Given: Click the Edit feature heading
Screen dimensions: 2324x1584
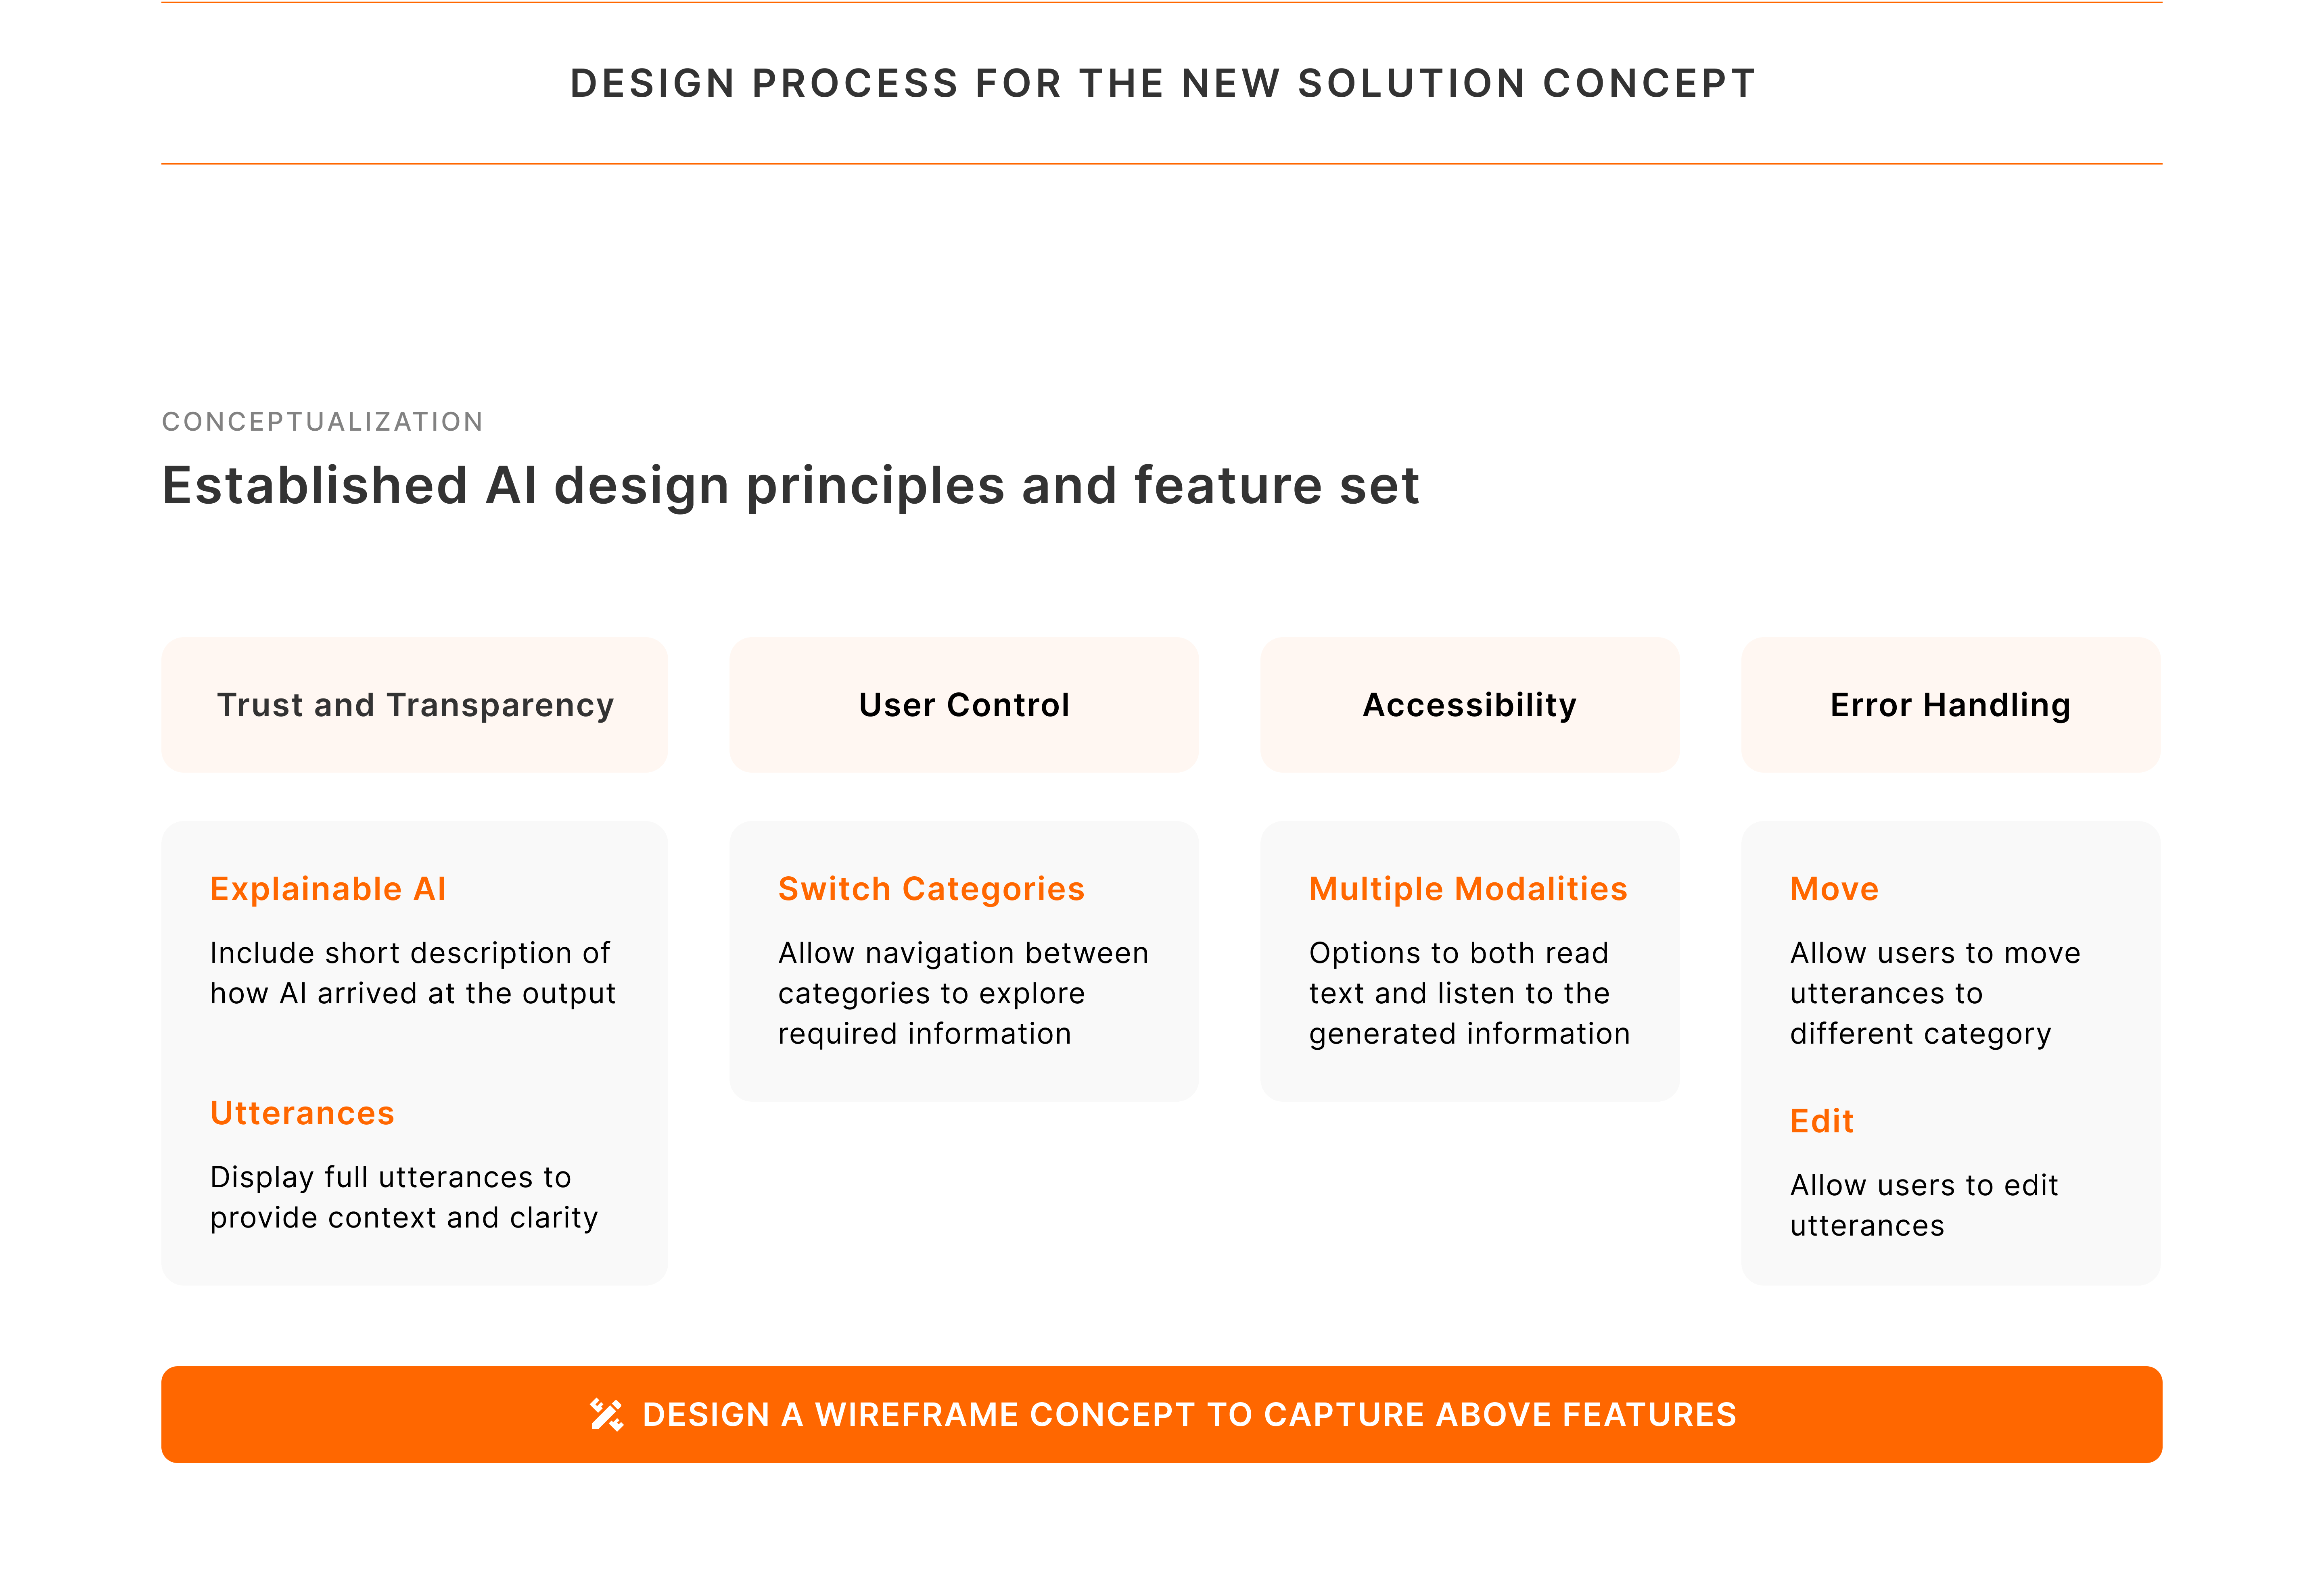Looking at the screenshot, I should click(1821, 1120).
